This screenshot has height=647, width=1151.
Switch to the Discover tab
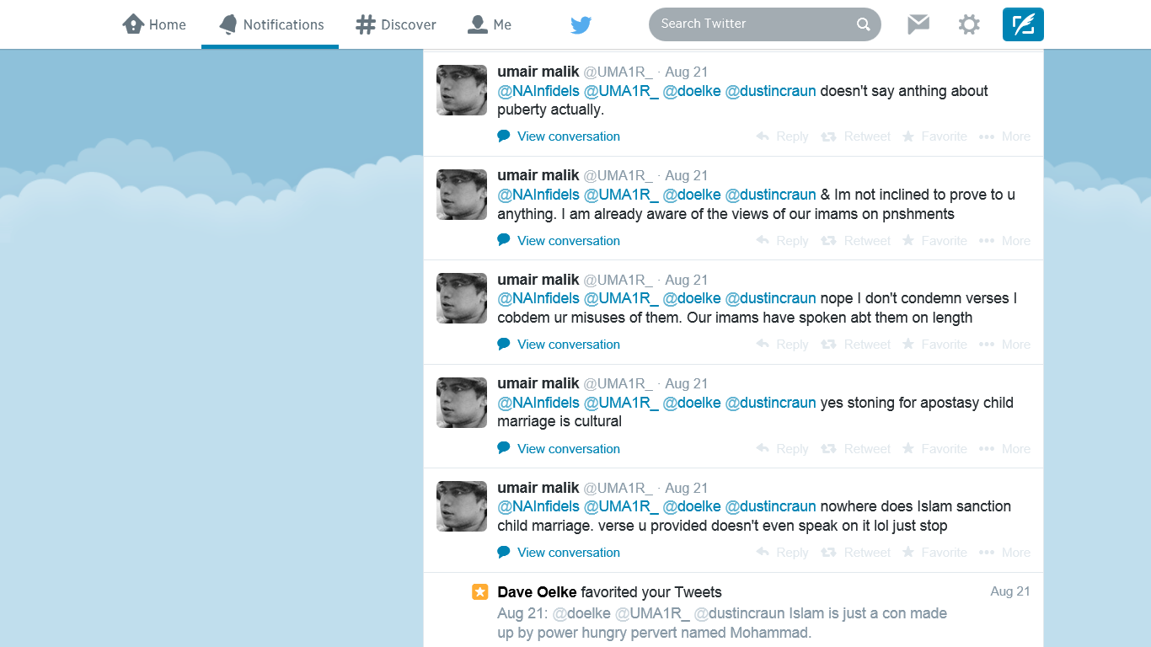click(x=396, y=24)
